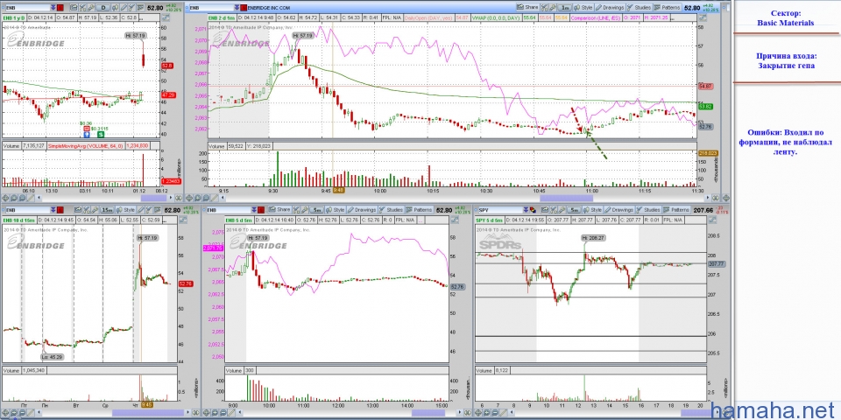
Task: Click the scissors icon in the ENB 1m chart toolbar
Action: coord(544,7)
